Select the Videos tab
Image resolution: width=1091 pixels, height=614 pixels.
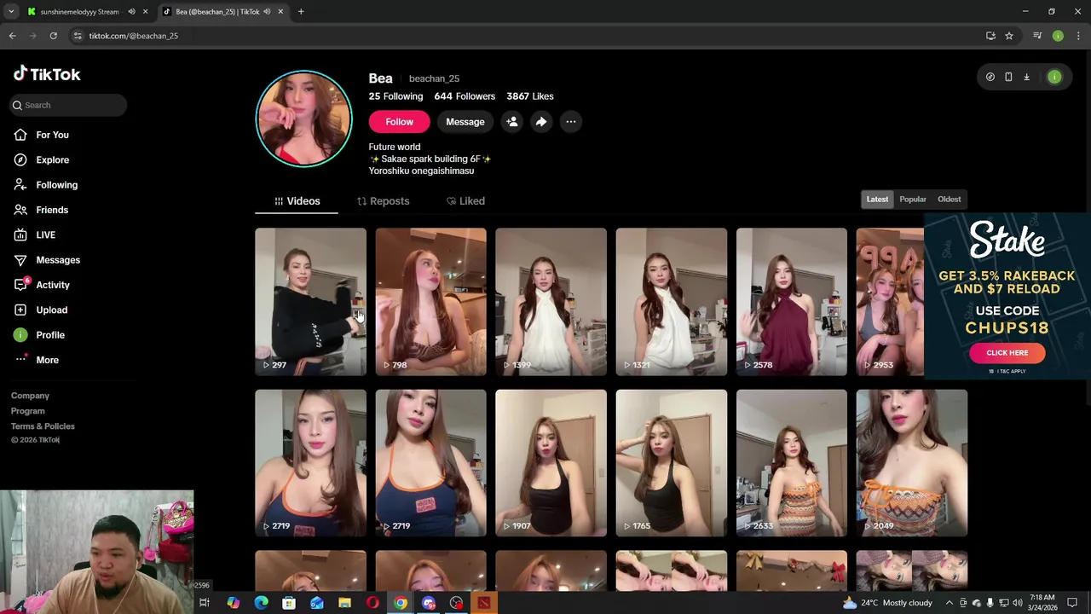(297, 201)
